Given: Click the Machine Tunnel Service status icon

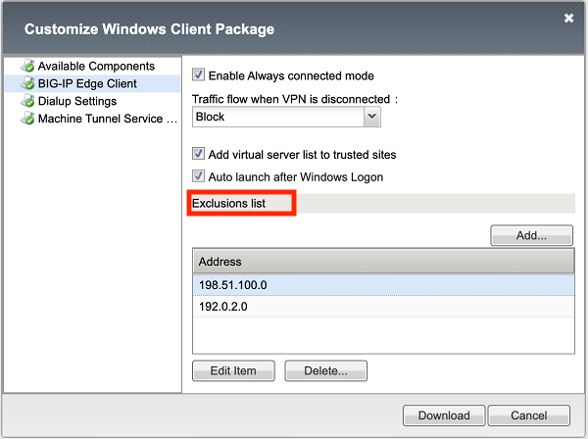Looking at the screenshot, I should point(27,119).
